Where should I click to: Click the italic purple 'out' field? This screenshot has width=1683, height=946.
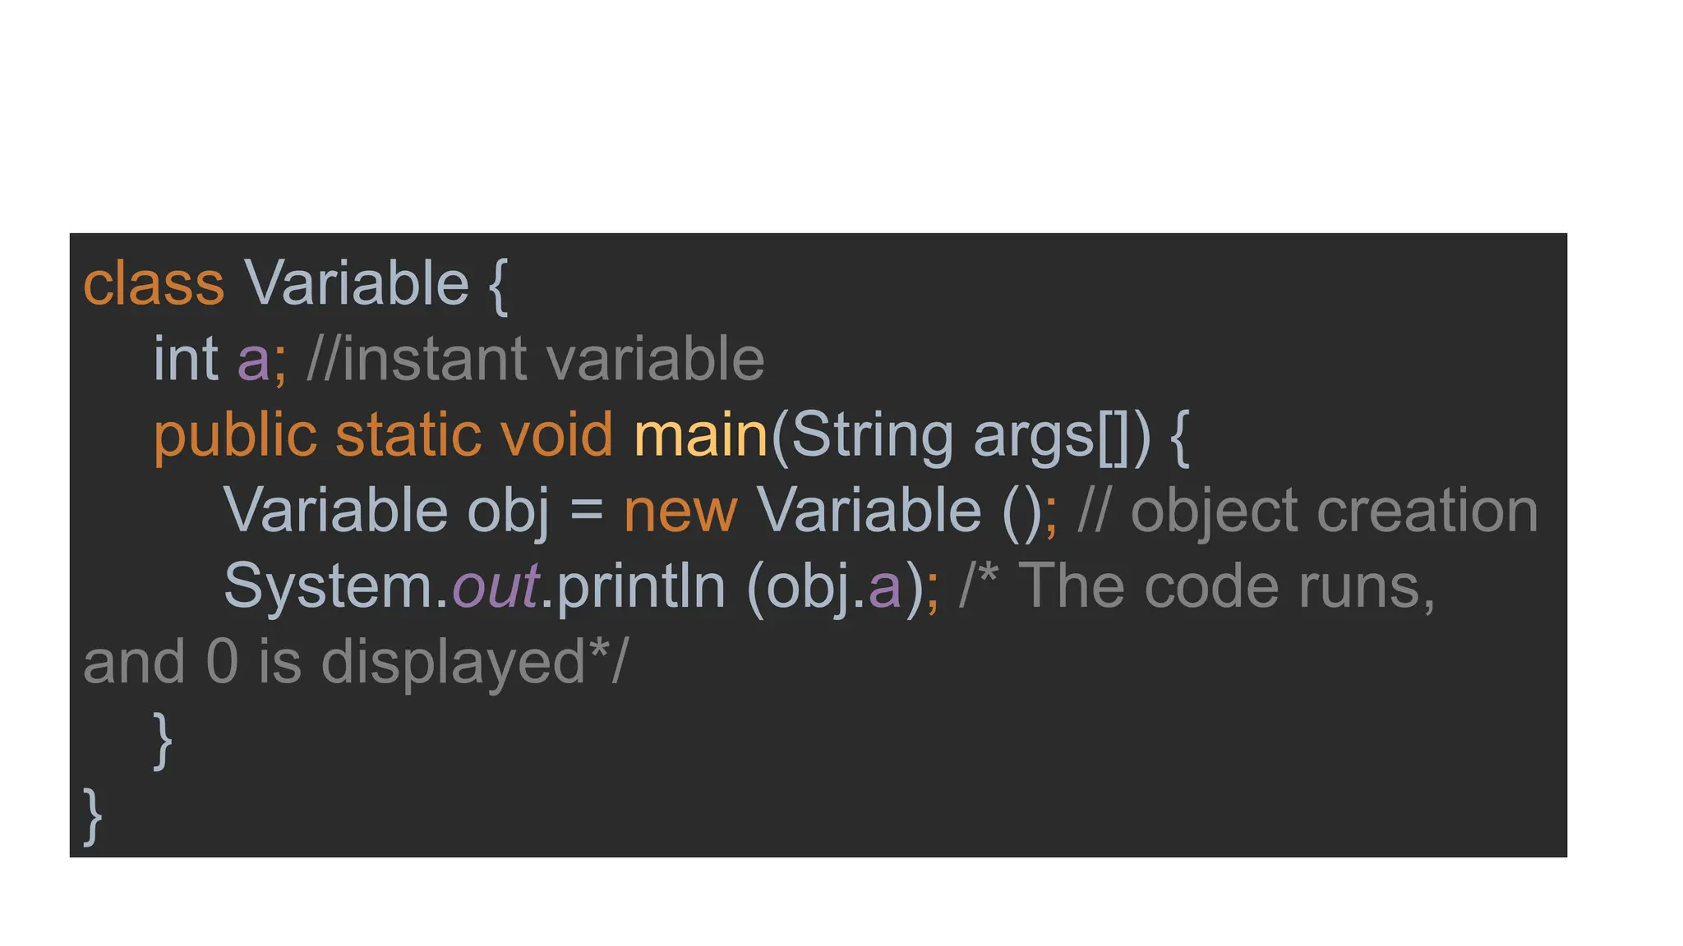click(x=496, y=586)
